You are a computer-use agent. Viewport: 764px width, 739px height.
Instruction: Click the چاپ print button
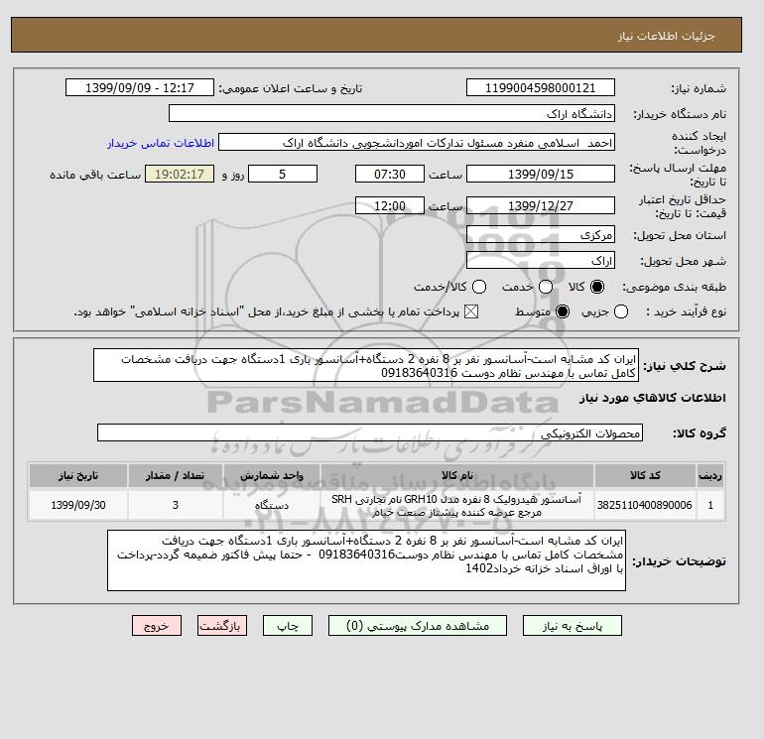coord(288,626)
